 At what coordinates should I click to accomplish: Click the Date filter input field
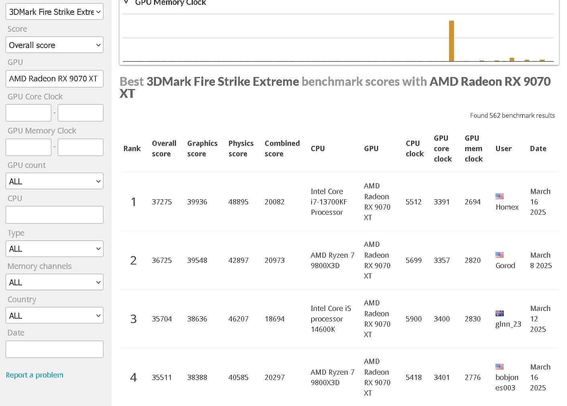55,349
